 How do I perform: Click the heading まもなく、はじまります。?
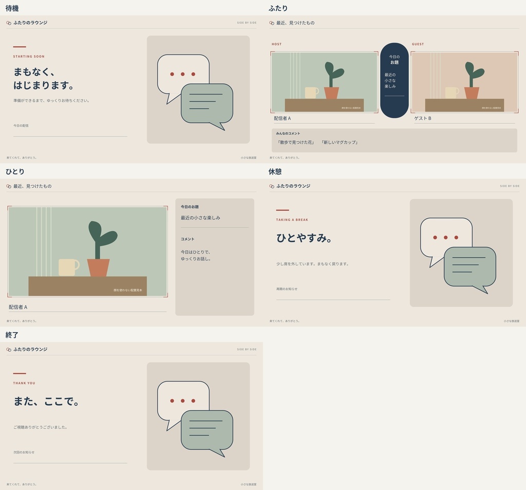(44, 79)
